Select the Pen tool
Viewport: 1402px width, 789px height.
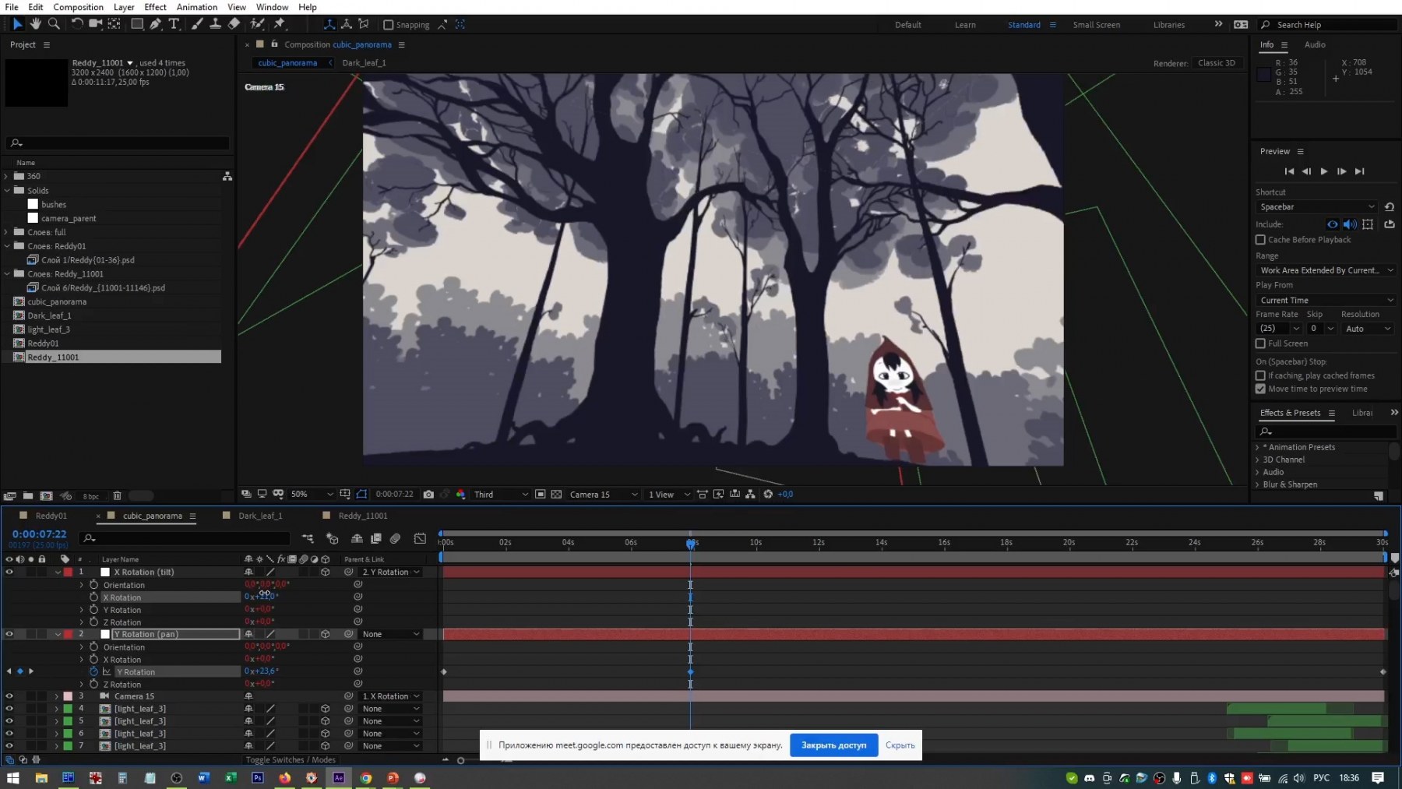tap(156, 24)
